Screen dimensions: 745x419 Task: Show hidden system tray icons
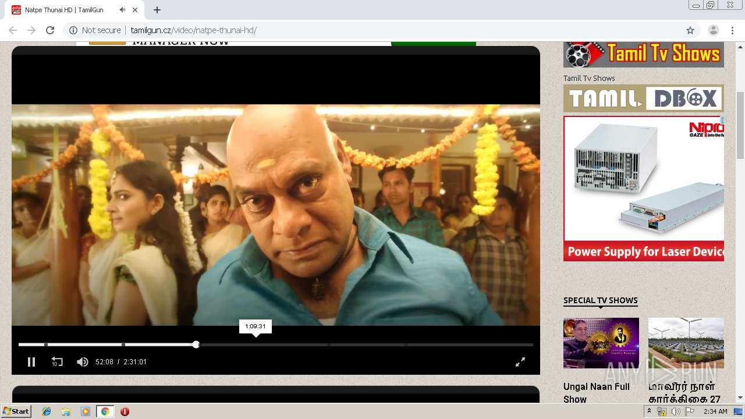(649, 411)
